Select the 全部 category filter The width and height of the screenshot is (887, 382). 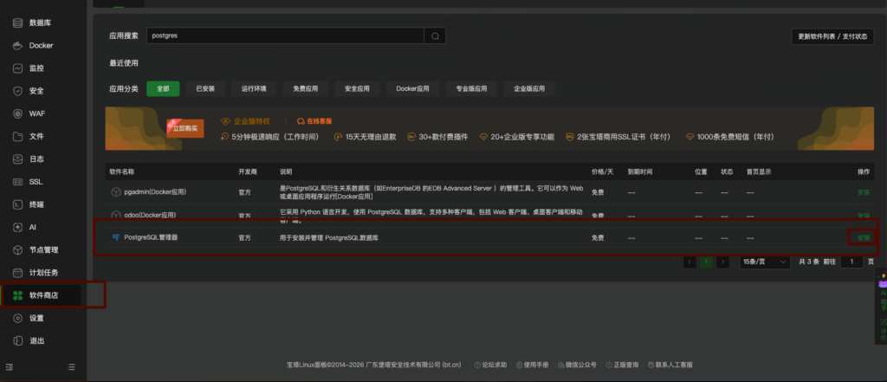[x=163, y=89]
